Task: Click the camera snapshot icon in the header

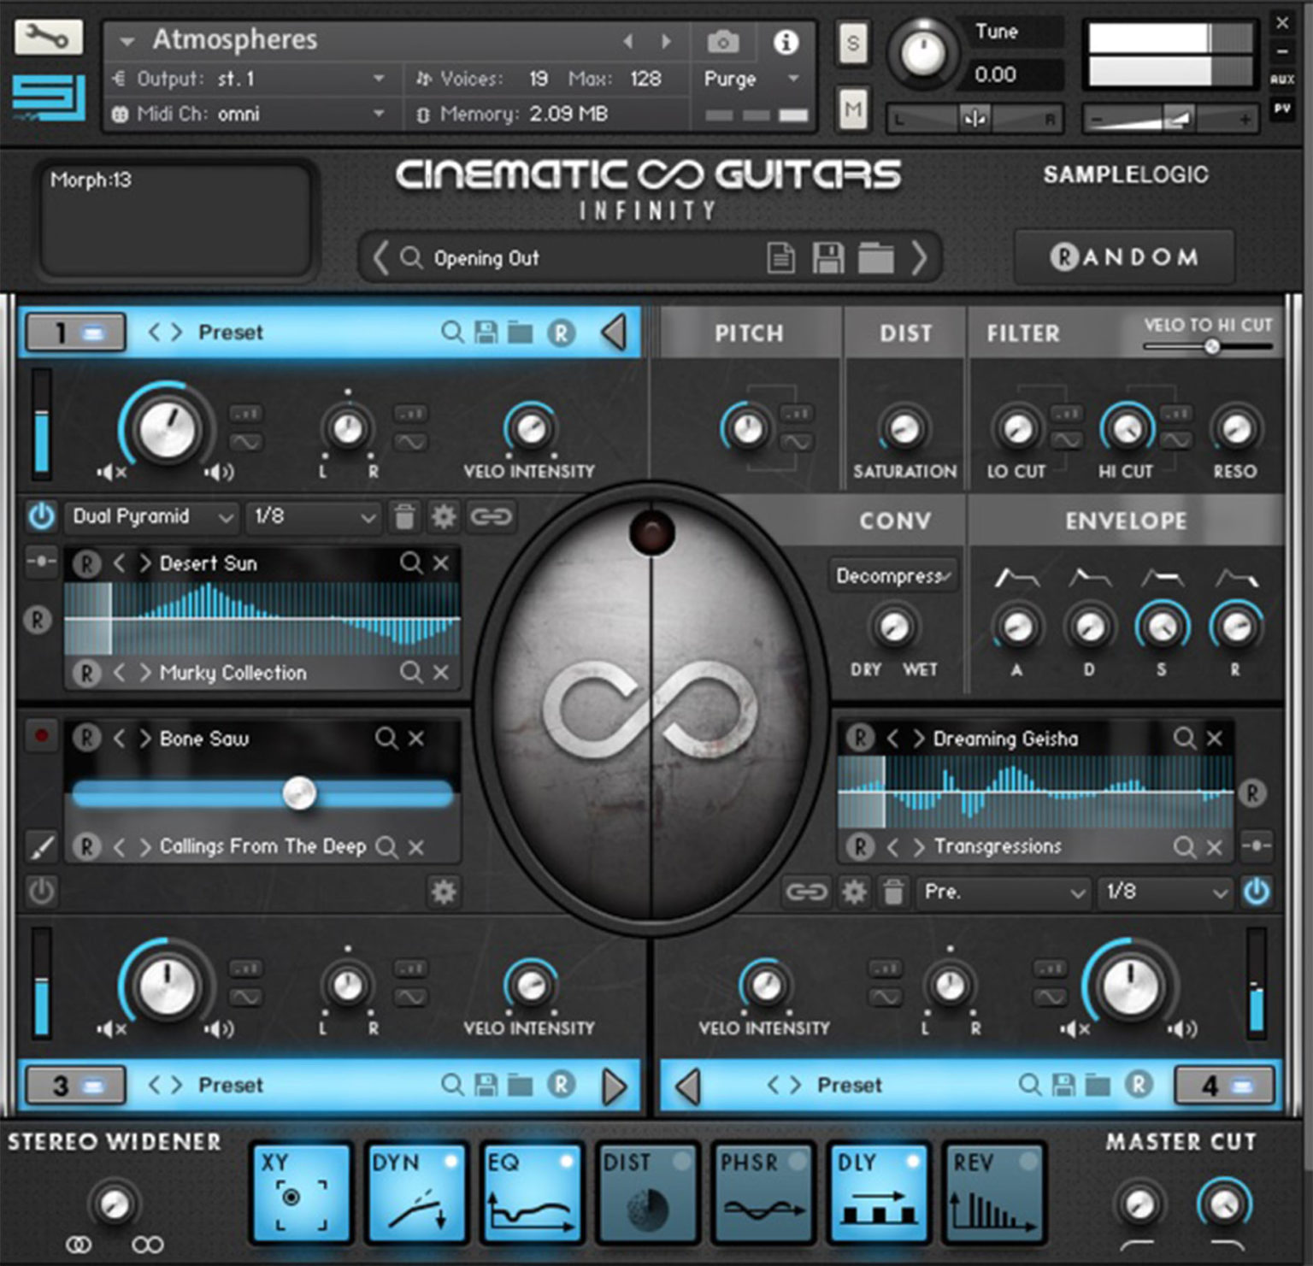Action: (x=724, y=41)
